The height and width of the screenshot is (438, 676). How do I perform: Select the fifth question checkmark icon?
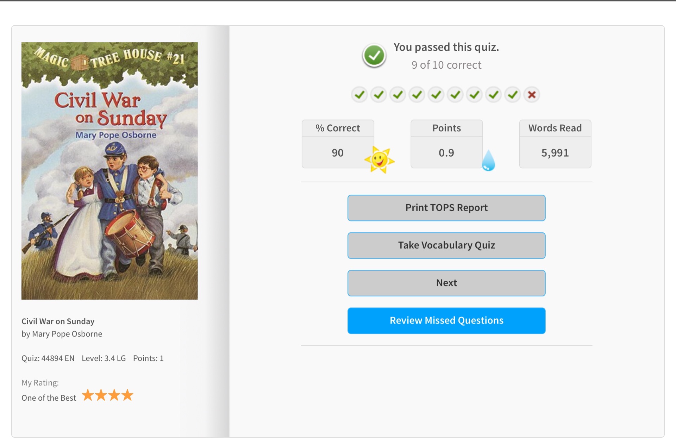pyautogui.click(x=436, y=95)
